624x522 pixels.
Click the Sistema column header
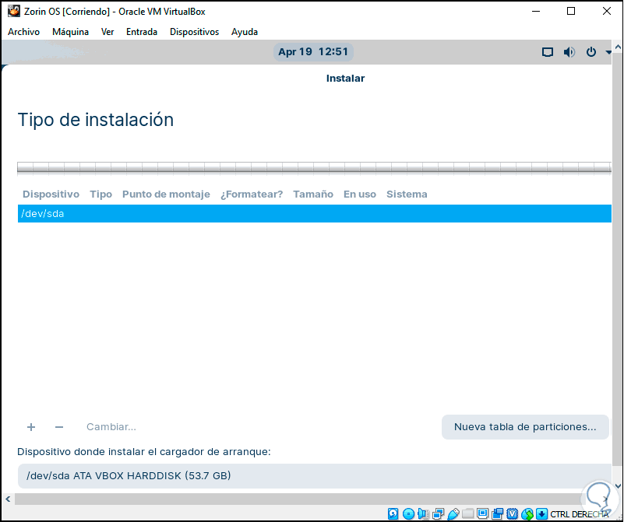(x=407, y=194)
